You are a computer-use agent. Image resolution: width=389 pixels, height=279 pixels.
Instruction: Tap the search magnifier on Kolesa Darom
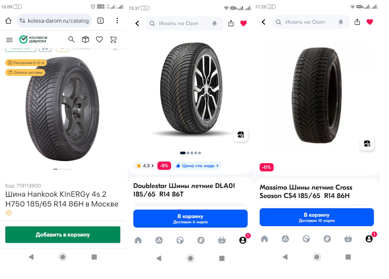point(71,39)
